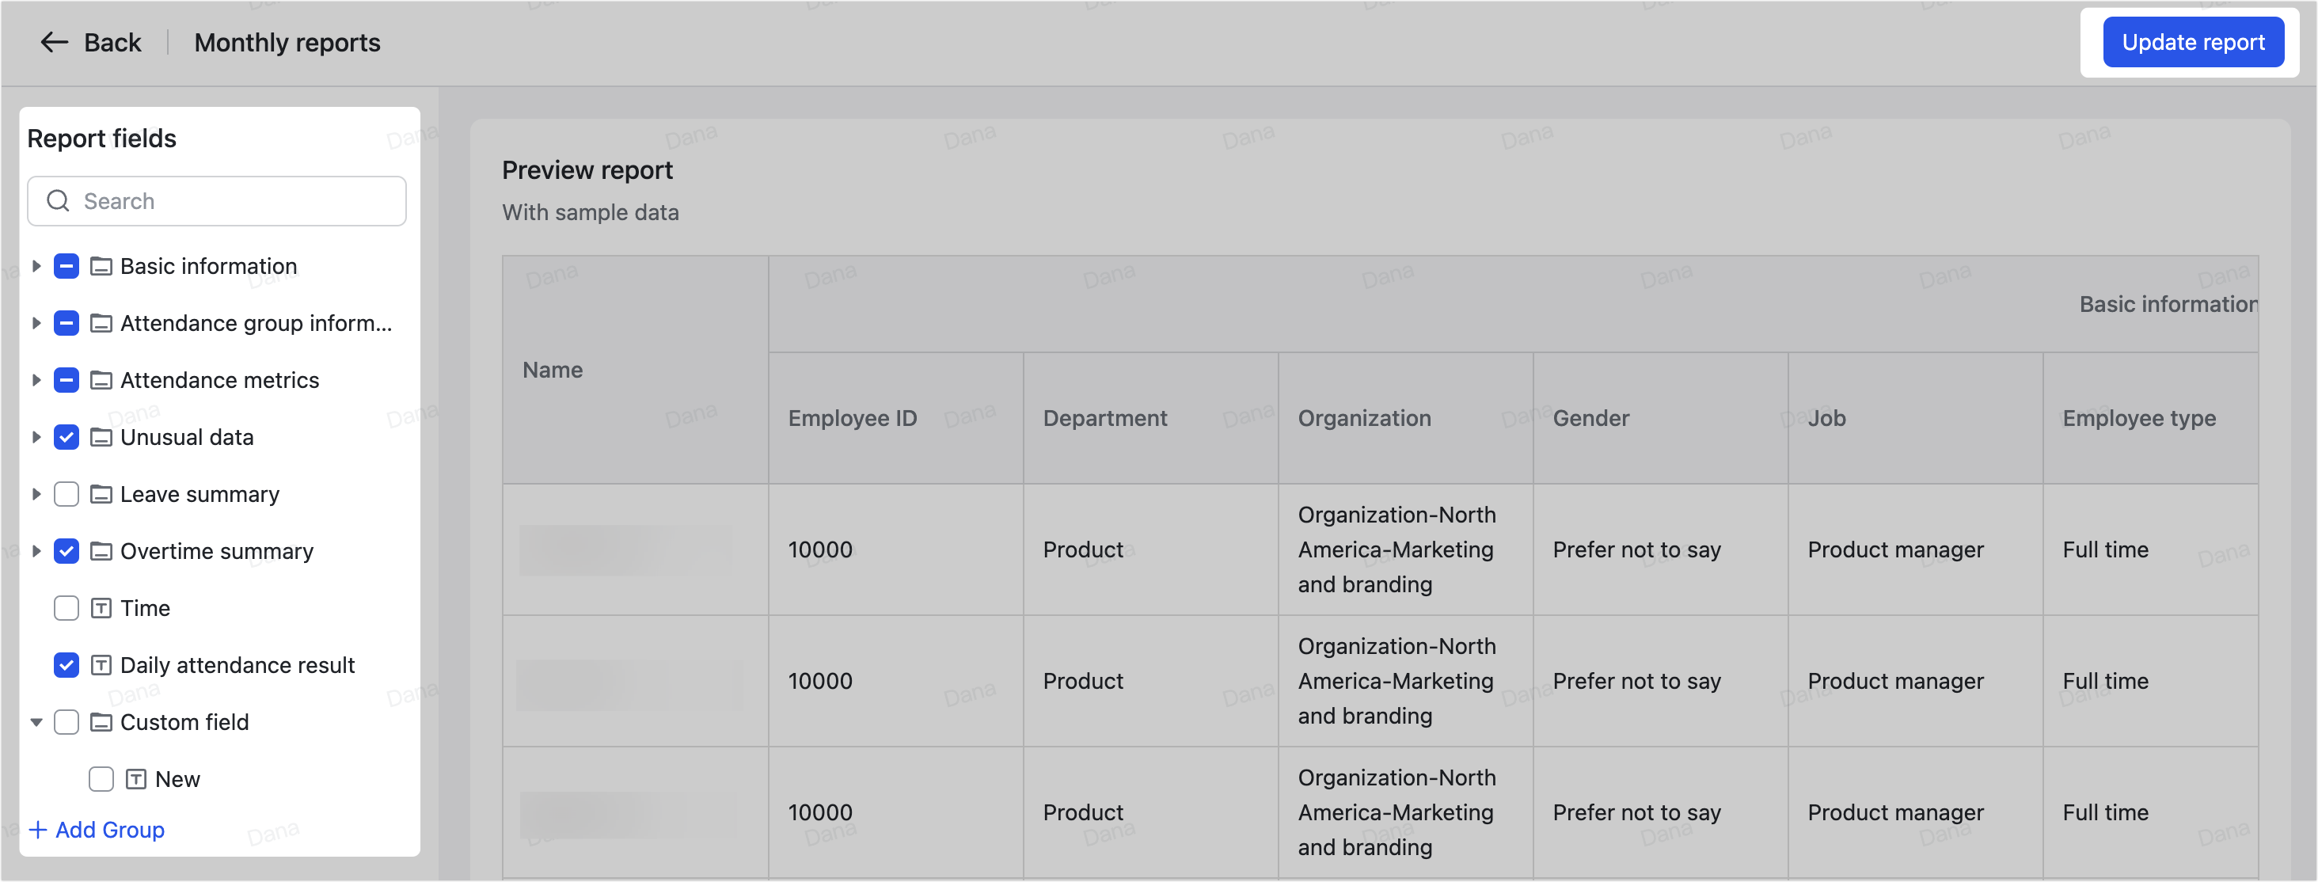Viewport: 2318px width, 882px height.
Task: Collapse the Custom field group
Action: tap(36, 722)
